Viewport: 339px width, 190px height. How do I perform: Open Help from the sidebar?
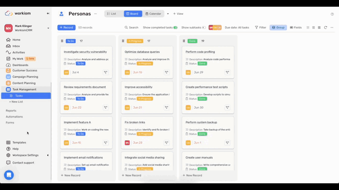(15, 149)
